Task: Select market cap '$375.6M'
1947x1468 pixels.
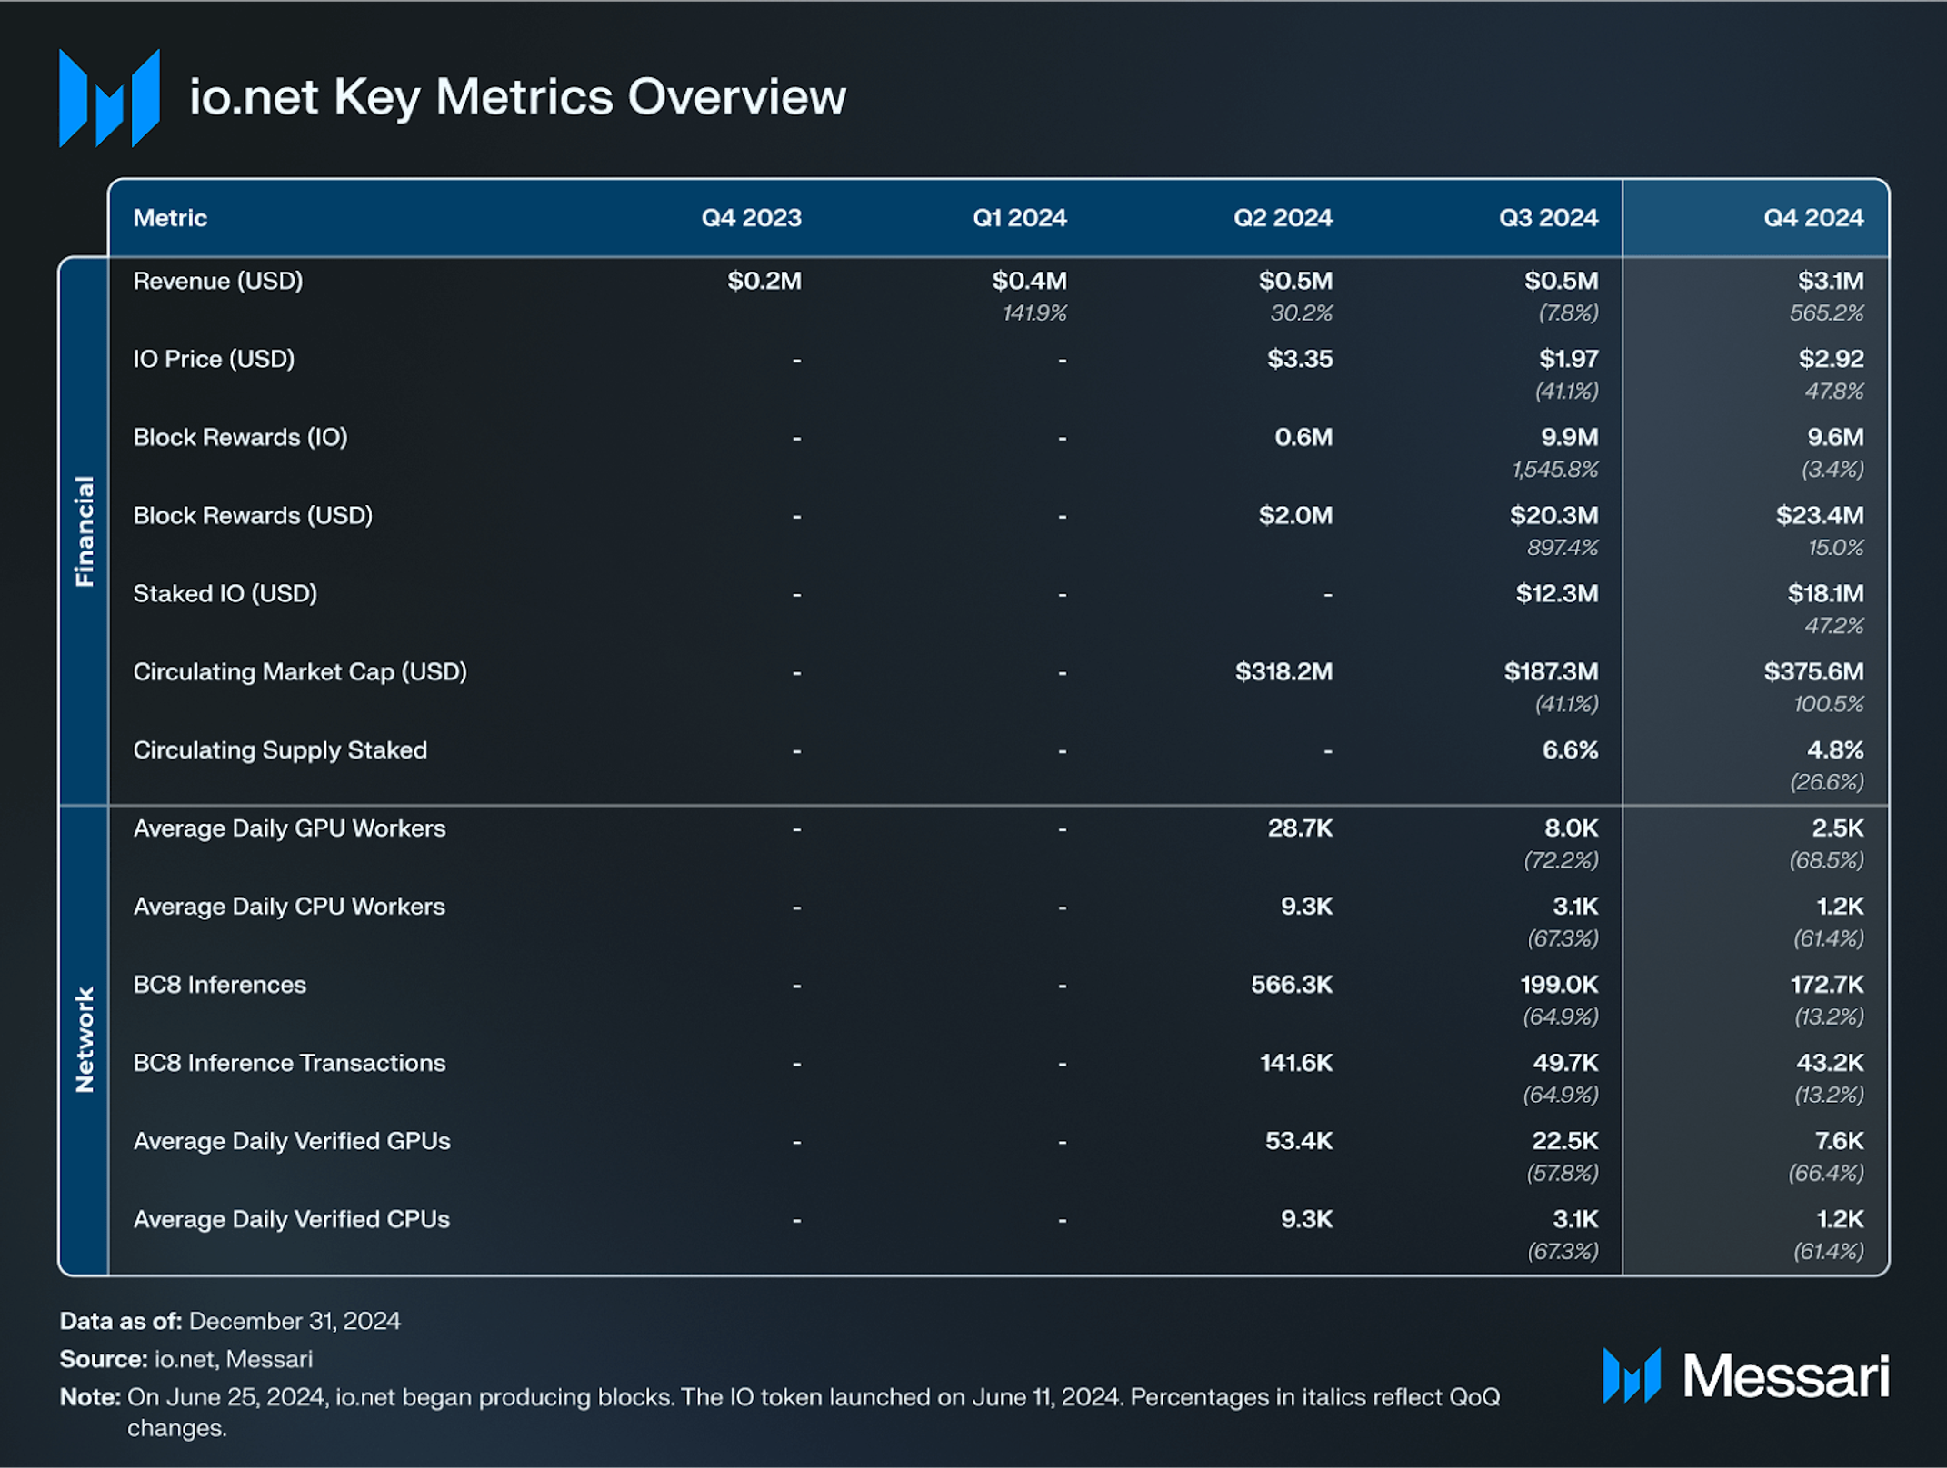Action: pyautogui.click(x=1813, y=672)
